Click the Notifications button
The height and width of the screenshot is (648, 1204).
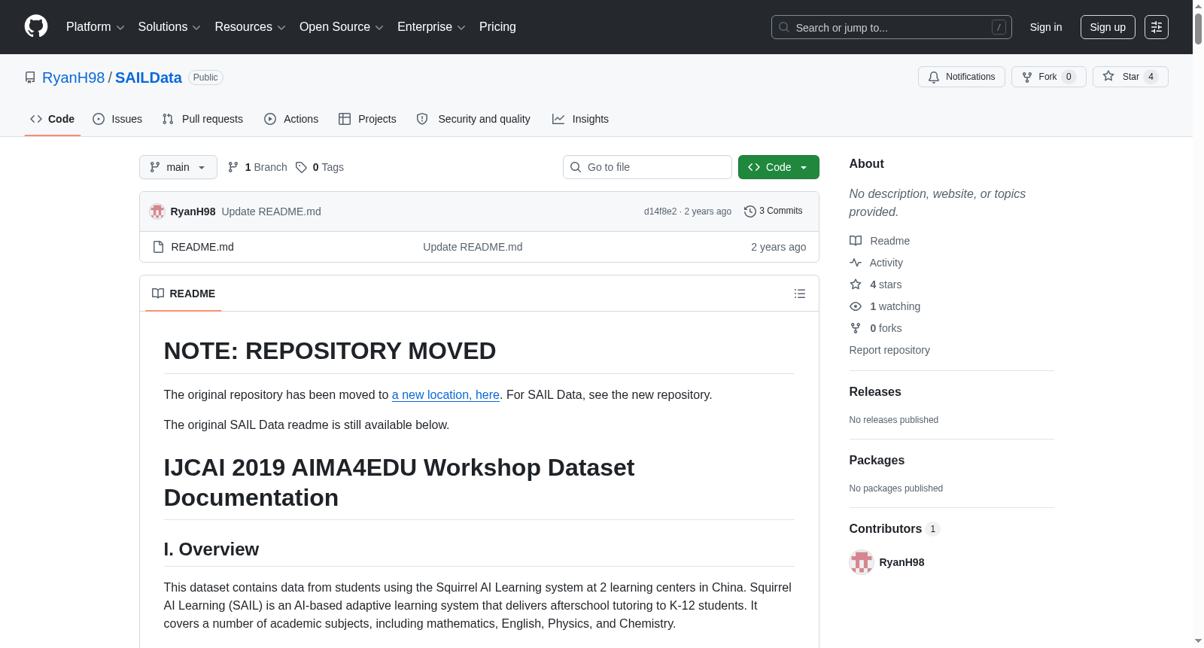click(962, 77)
